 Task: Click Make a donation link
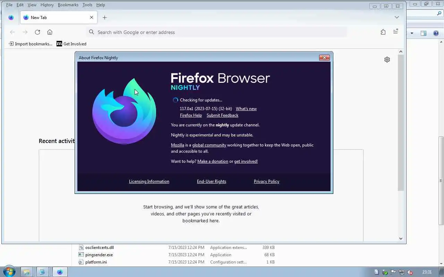pyautogui.click(x=213, y=161)
